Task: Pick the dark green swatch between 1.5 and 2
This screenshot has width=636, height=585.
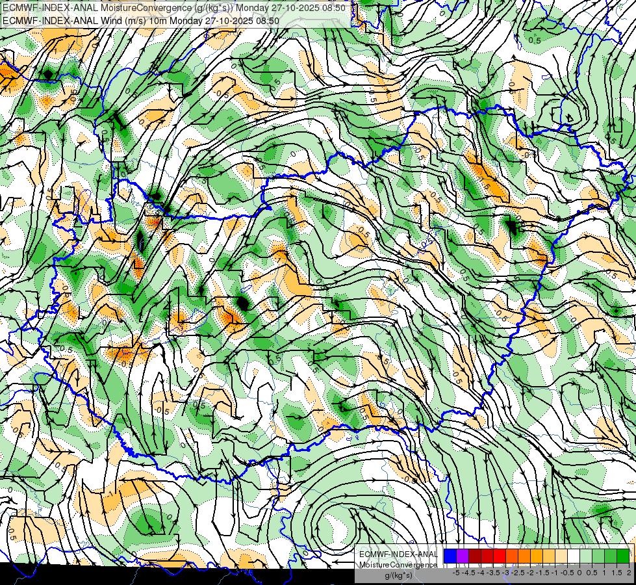Action: tap(623, 556)
